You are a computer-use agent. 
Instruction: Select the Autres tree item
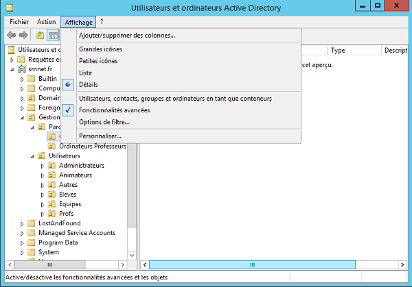[x=68, y=185]
